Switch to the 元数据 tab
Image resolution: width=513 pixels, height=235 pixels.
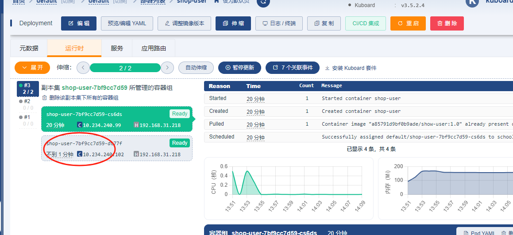coord(29,48)
